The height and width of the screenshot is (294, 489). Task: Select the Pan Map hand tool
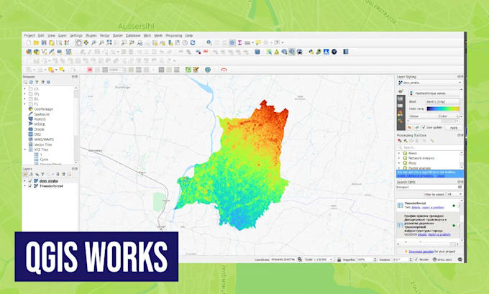(x=78, y=42)
